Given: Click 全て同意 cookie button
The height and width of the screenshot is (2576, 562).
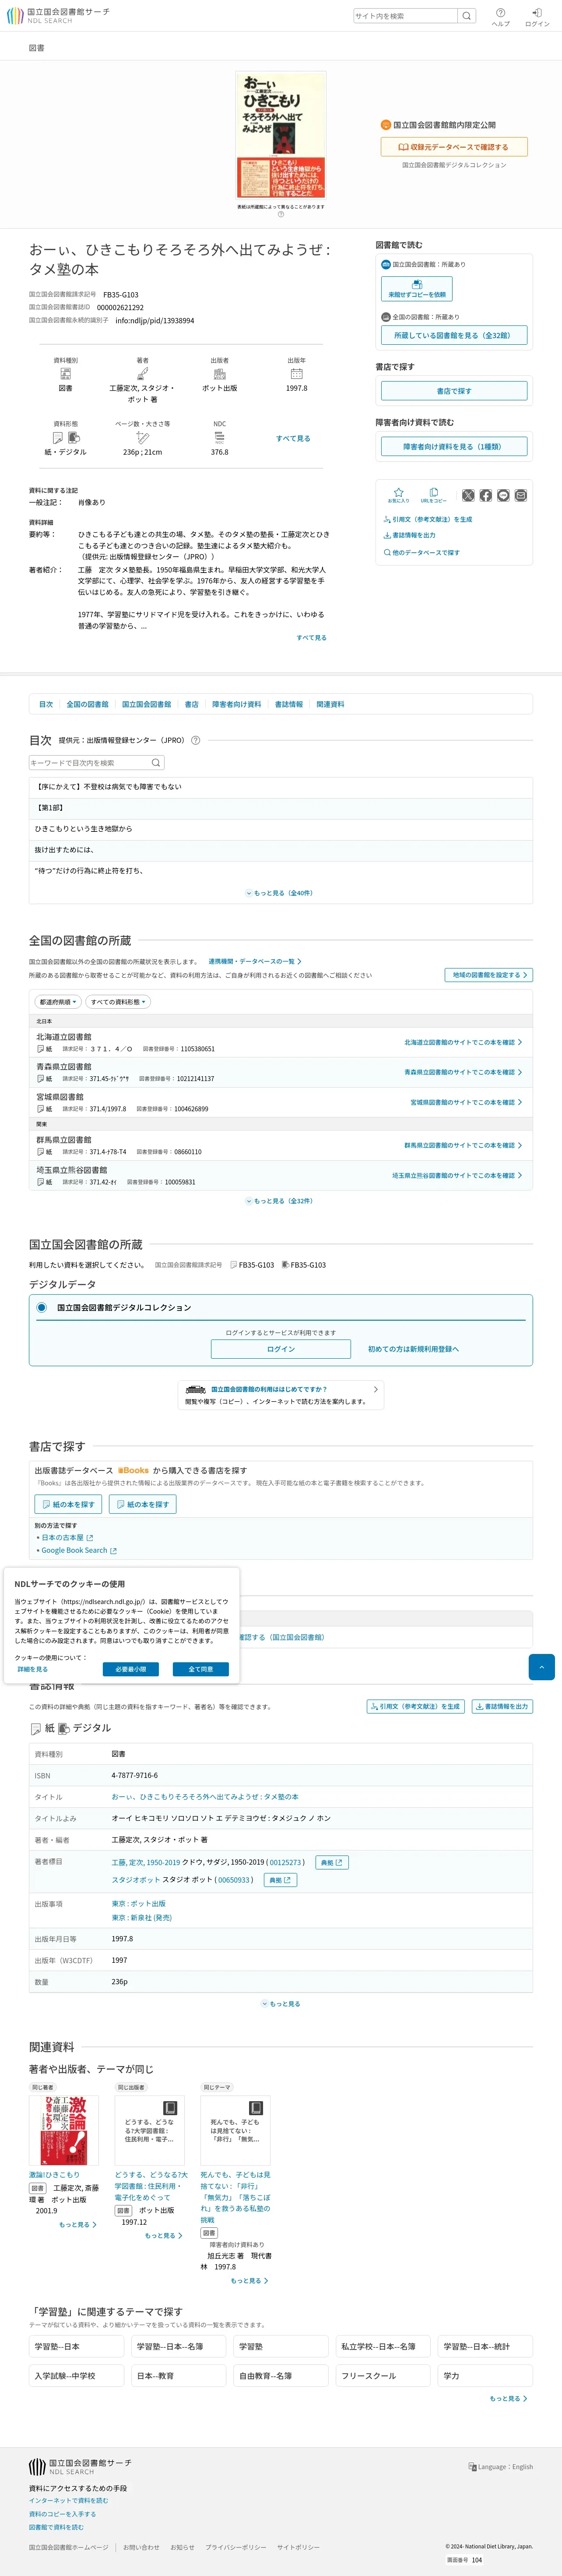Looking at the screenshot, I should point(201,1669).
